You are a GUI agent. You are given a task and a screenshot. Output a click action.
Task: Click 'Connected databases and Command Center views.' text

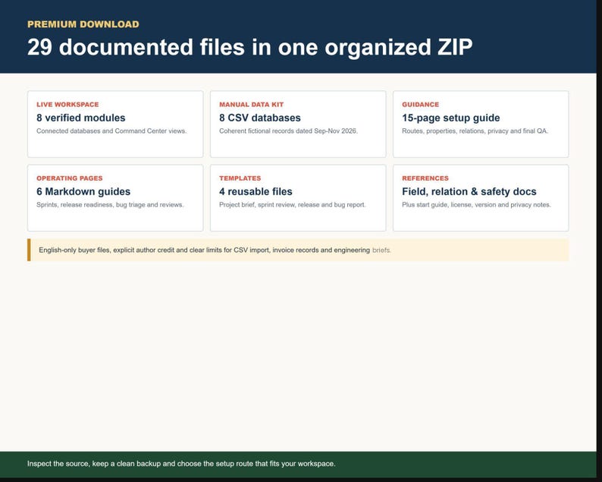pyautogui.click(x=111, y=131)
